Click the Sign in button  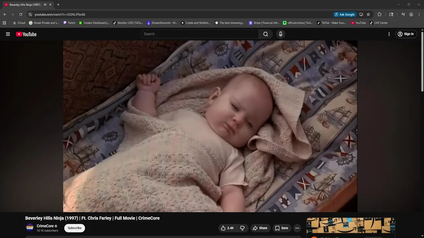click(x=406, y=34)
